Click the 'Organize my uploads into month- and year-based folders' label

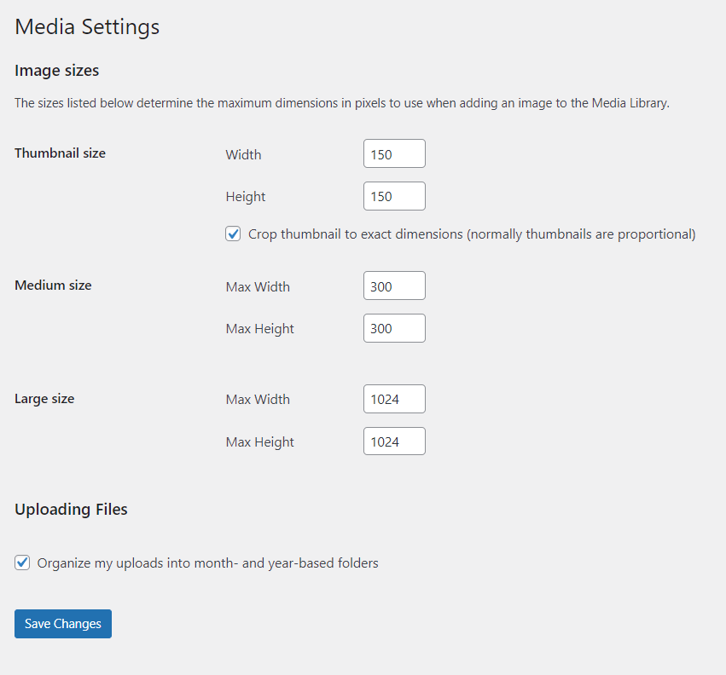point(208,563)
